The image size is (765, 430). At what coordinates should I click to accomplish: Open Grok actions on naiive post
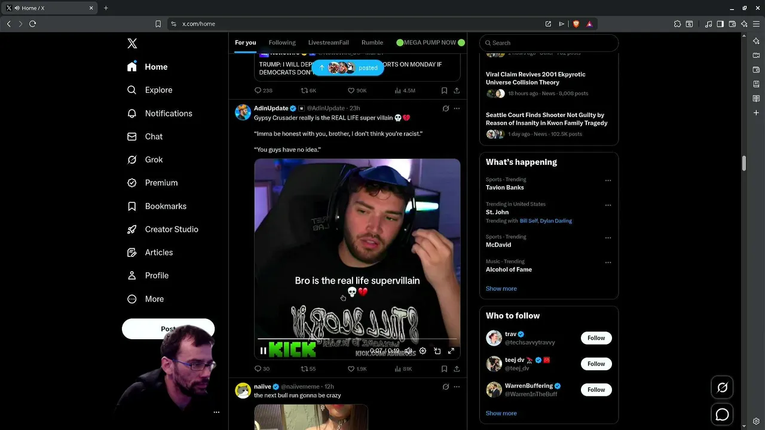click(445, 387)
